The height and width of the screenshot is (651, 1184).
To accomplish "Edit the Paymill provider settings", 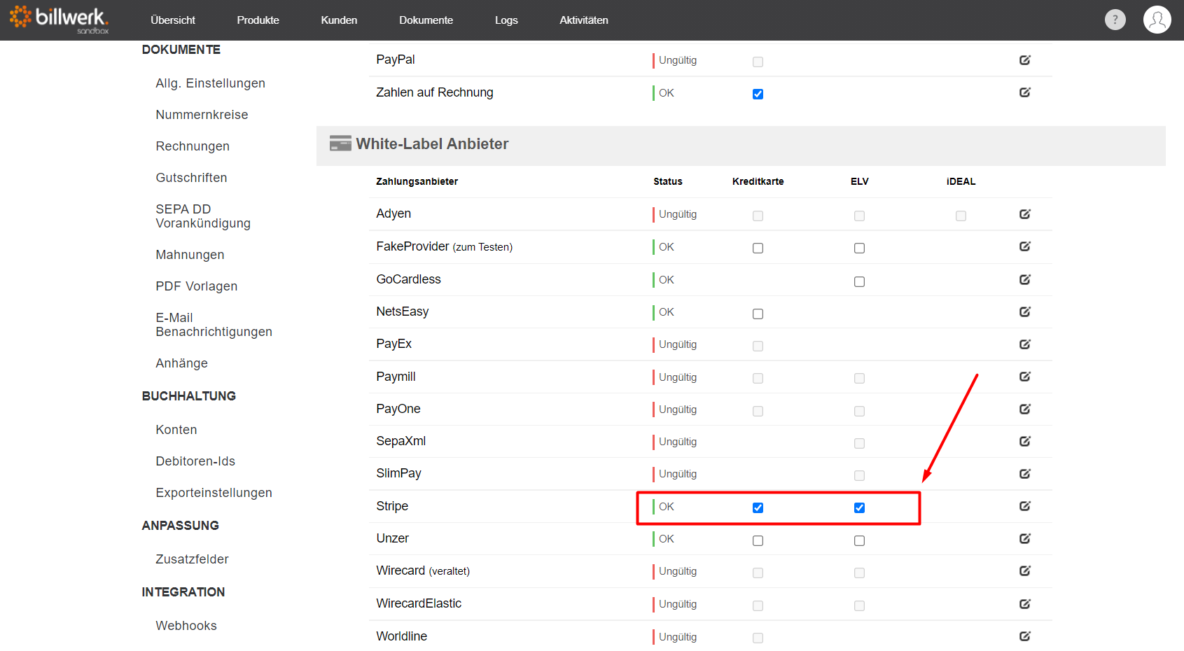I will (x=1025, y=377).
